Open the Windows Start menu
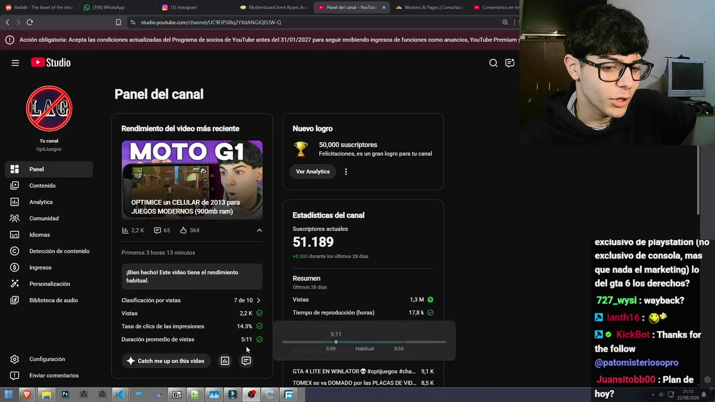 pos(8,395)
